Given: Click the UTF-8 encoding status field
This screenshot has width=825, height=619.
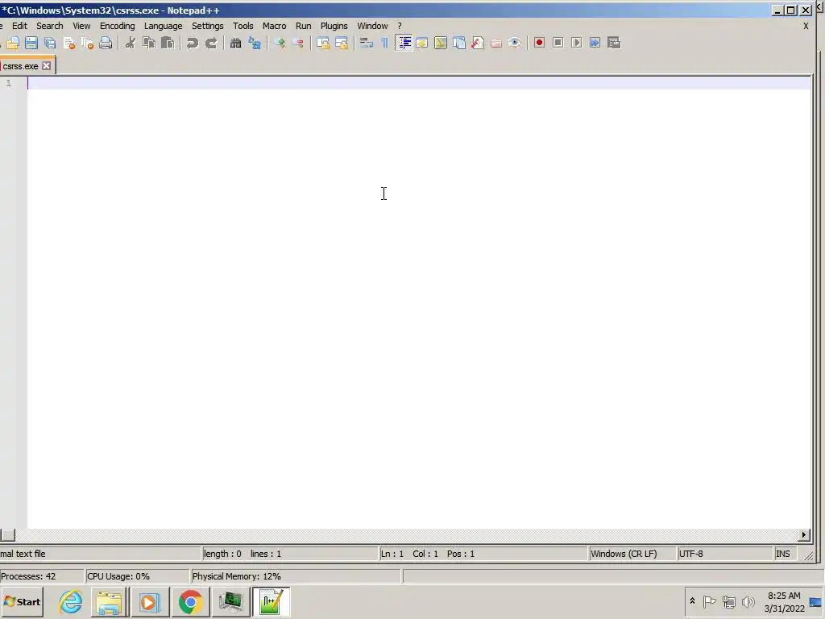Looking at the screenshot, I should coord(725,554).
